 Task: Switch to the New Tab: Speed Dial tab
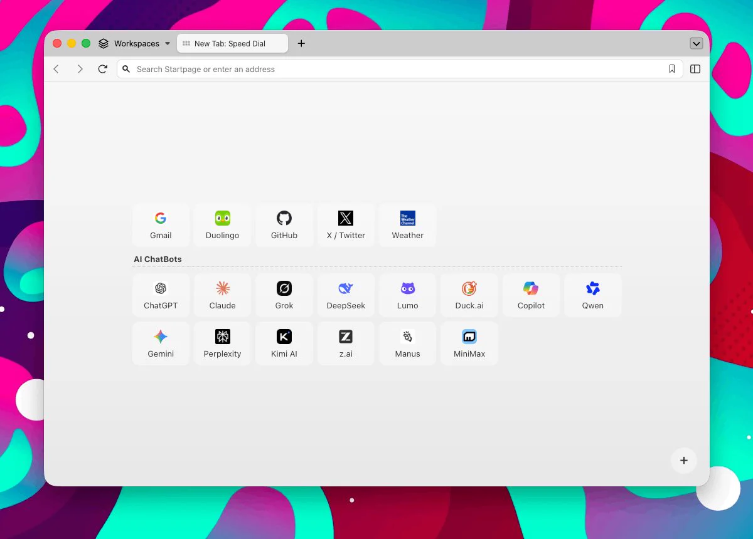coord(232,43)
